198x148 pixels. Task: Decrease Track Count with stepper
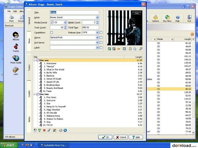[65, 28]
